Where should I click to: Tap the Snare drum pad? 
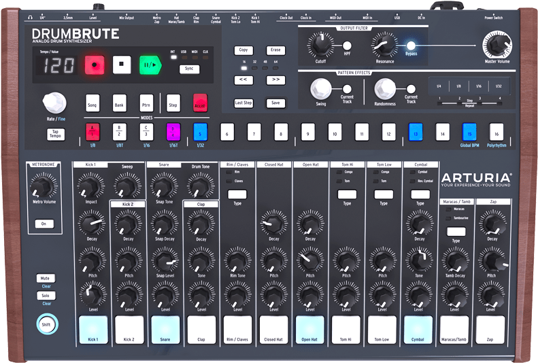pyautogui.click(x=165, y=328)
